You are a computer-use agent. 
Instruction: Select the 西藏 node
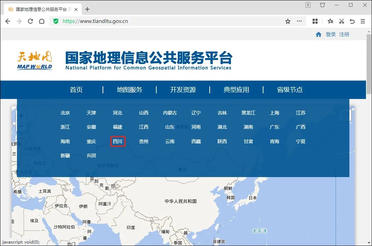point(196,142)
